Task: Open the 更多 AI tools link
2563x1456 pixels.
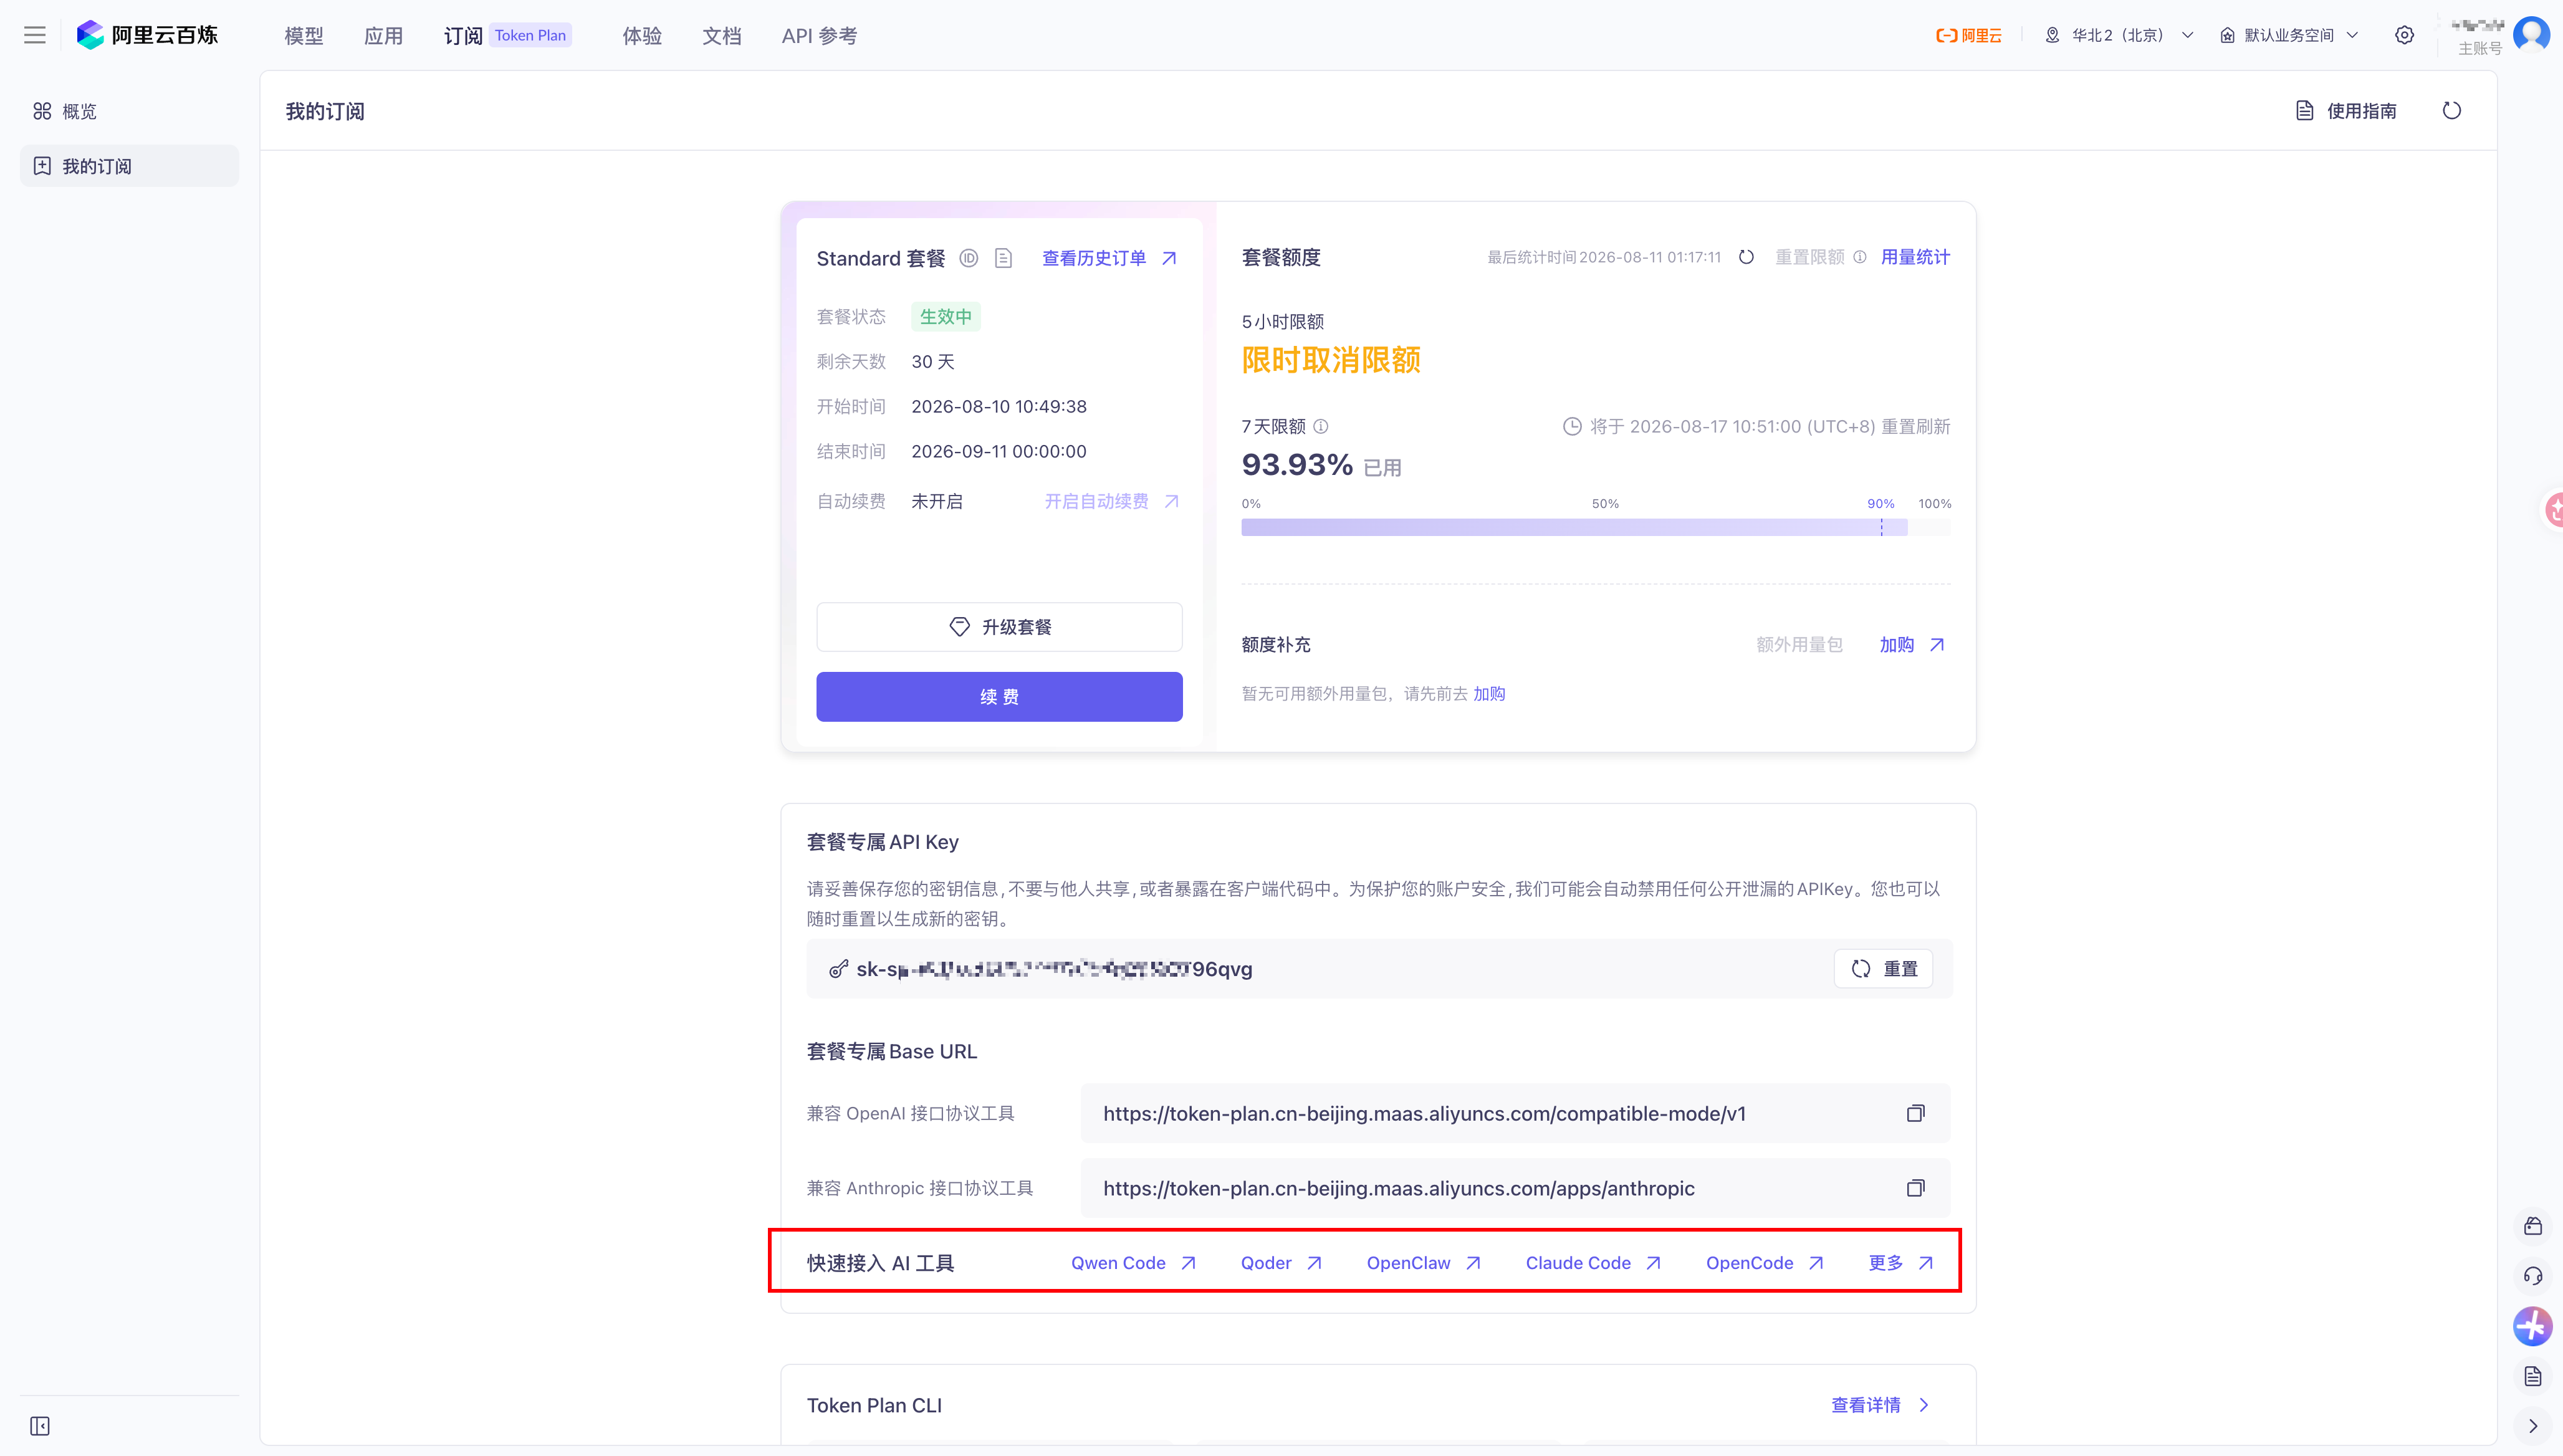Action: click(1901, 1263)
